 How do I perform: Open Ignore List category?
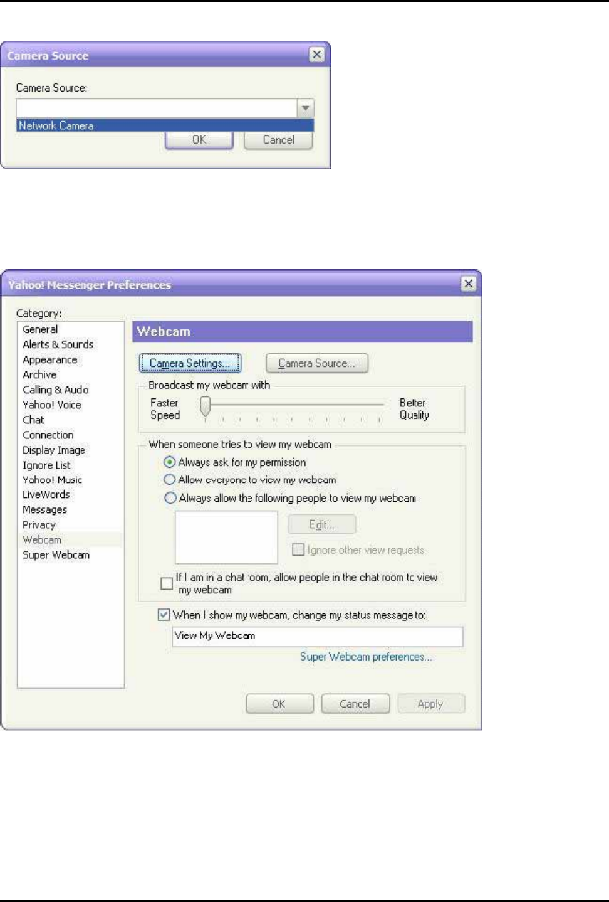tap(46, 465)
